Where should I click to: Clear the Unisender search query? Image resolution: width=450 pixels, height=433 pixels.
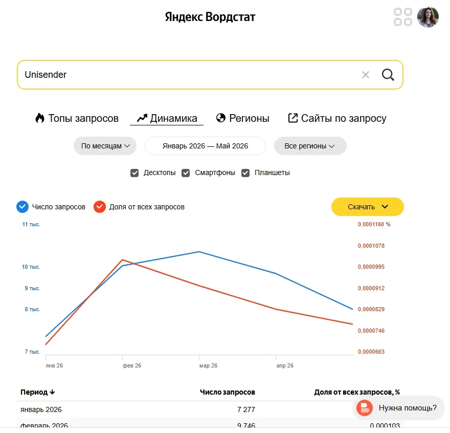(365, 75)
